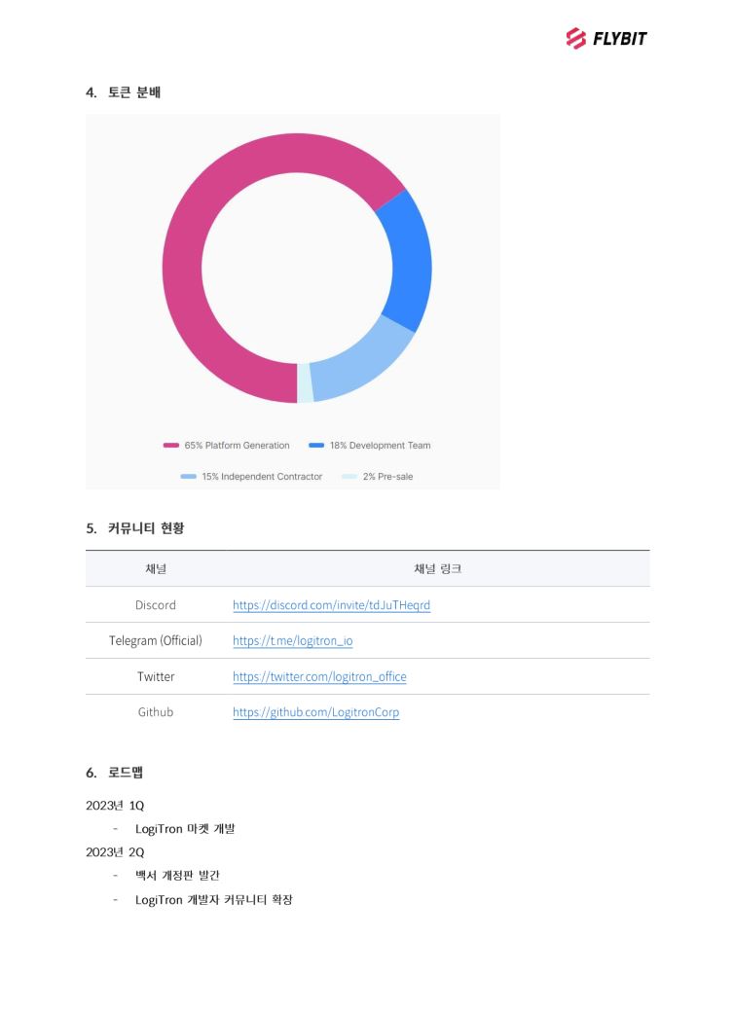Click the 로드맵 section heading

pos(126,773)
